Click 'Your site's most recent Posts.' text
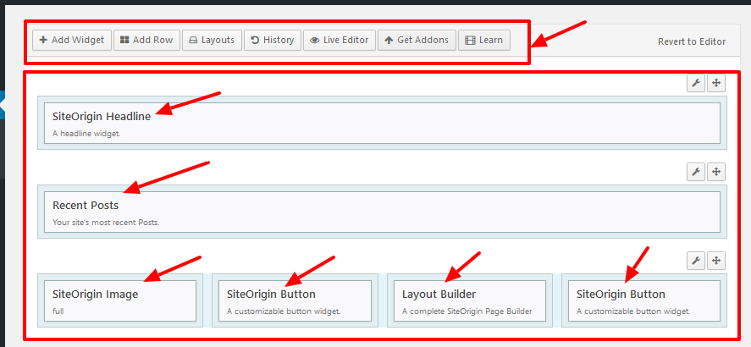751x347 pixels. [106, 223]
